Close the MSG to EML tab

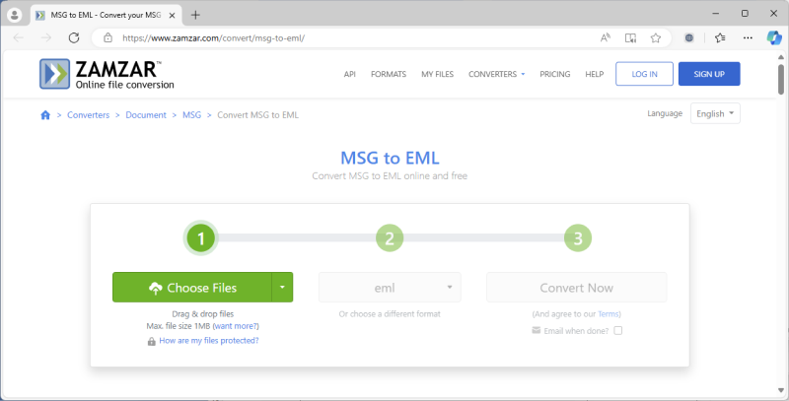pos(171,15)
